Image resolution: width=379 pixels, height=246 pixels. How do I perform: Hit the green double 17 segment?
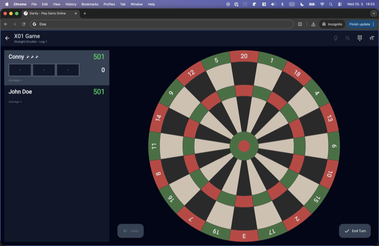[271, 231]
